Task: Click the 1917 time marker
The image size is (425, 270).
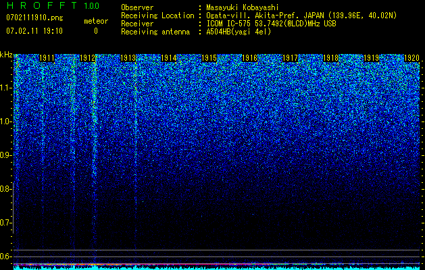Action: pos(290,58)
